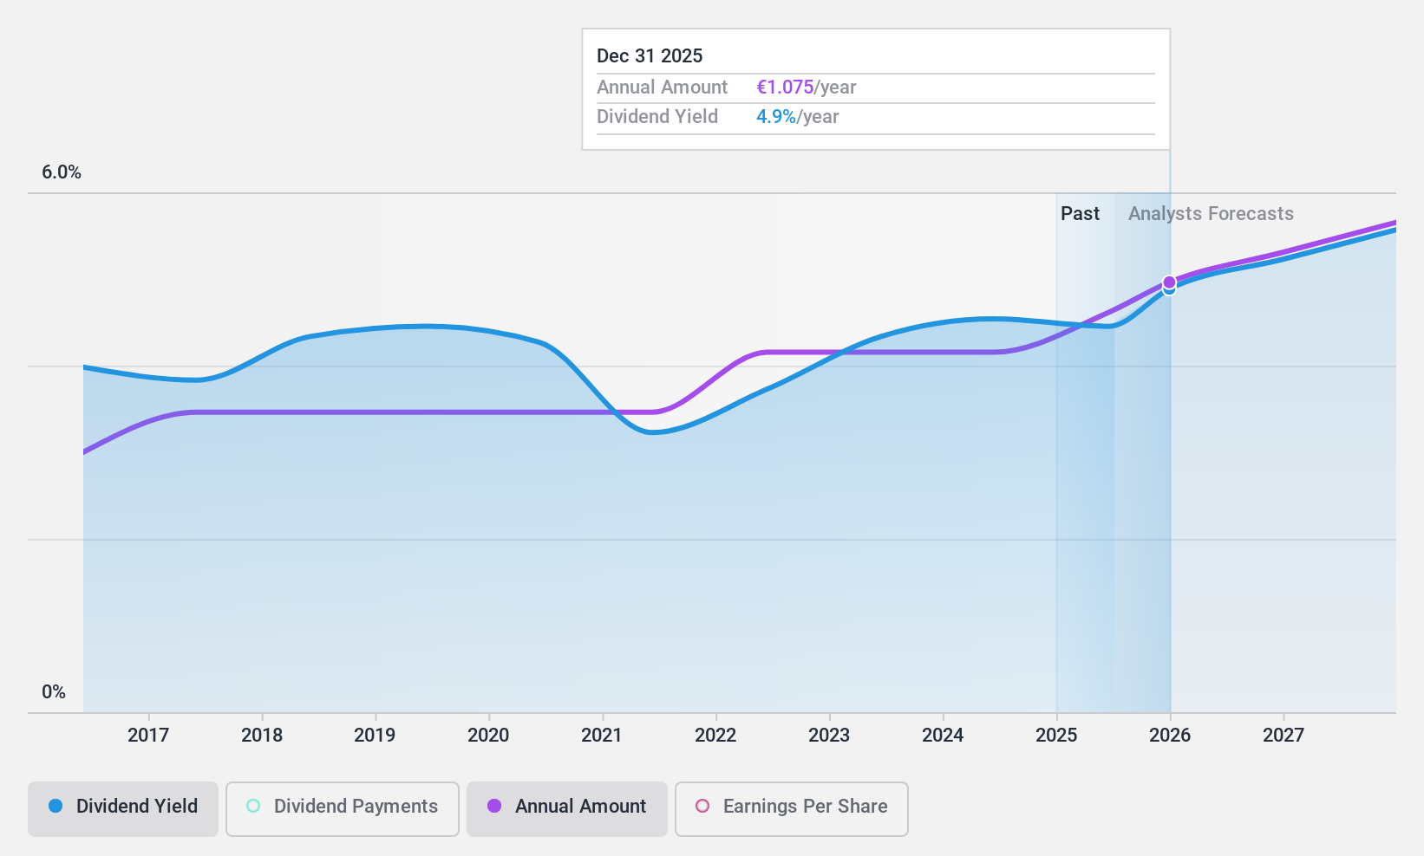Screen dimensions: 1424x856
Task: Click the Dec 31 2025 tooltip date
Action: pyautogui.click(x=650, y=56)
